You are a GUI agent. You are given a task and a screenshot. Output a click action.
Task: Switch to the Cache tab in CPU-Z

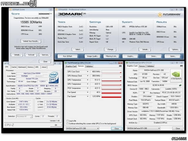pos(14,67)
